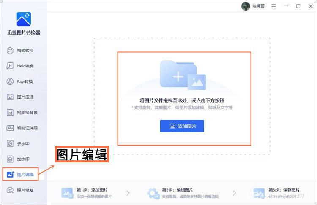Screen dimensions: 317x205
Task: Click the 去水印 icon in sidebar
Action: tap(10, 143)
